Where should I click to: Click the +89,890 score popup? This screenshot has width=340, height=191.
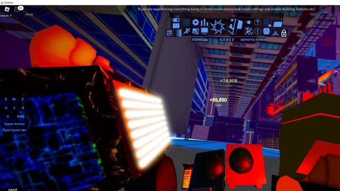pyautogui.click(x=218, y=100)
